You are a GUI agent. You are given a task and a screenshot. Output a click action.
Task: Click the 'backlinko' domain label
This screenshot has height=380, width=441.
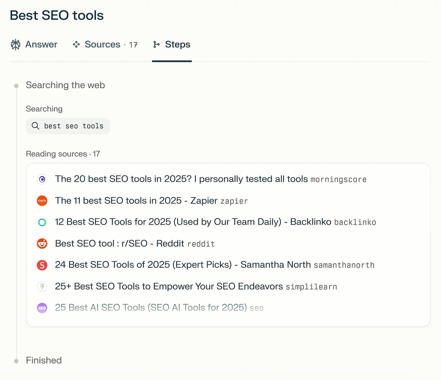click(x=355, y=222)
